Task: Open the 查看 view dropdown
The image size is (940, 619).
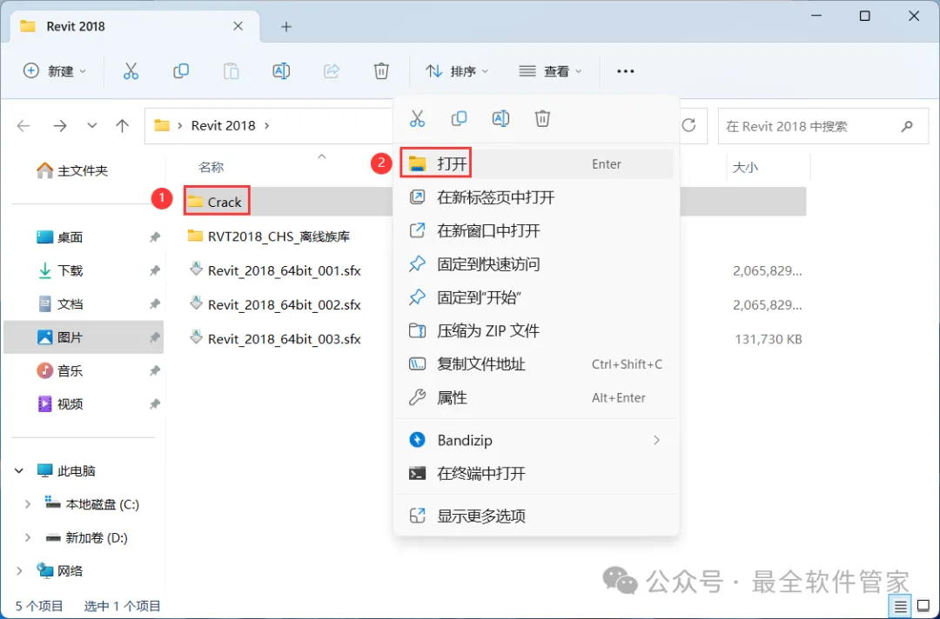Action: (x=550, y=71)
